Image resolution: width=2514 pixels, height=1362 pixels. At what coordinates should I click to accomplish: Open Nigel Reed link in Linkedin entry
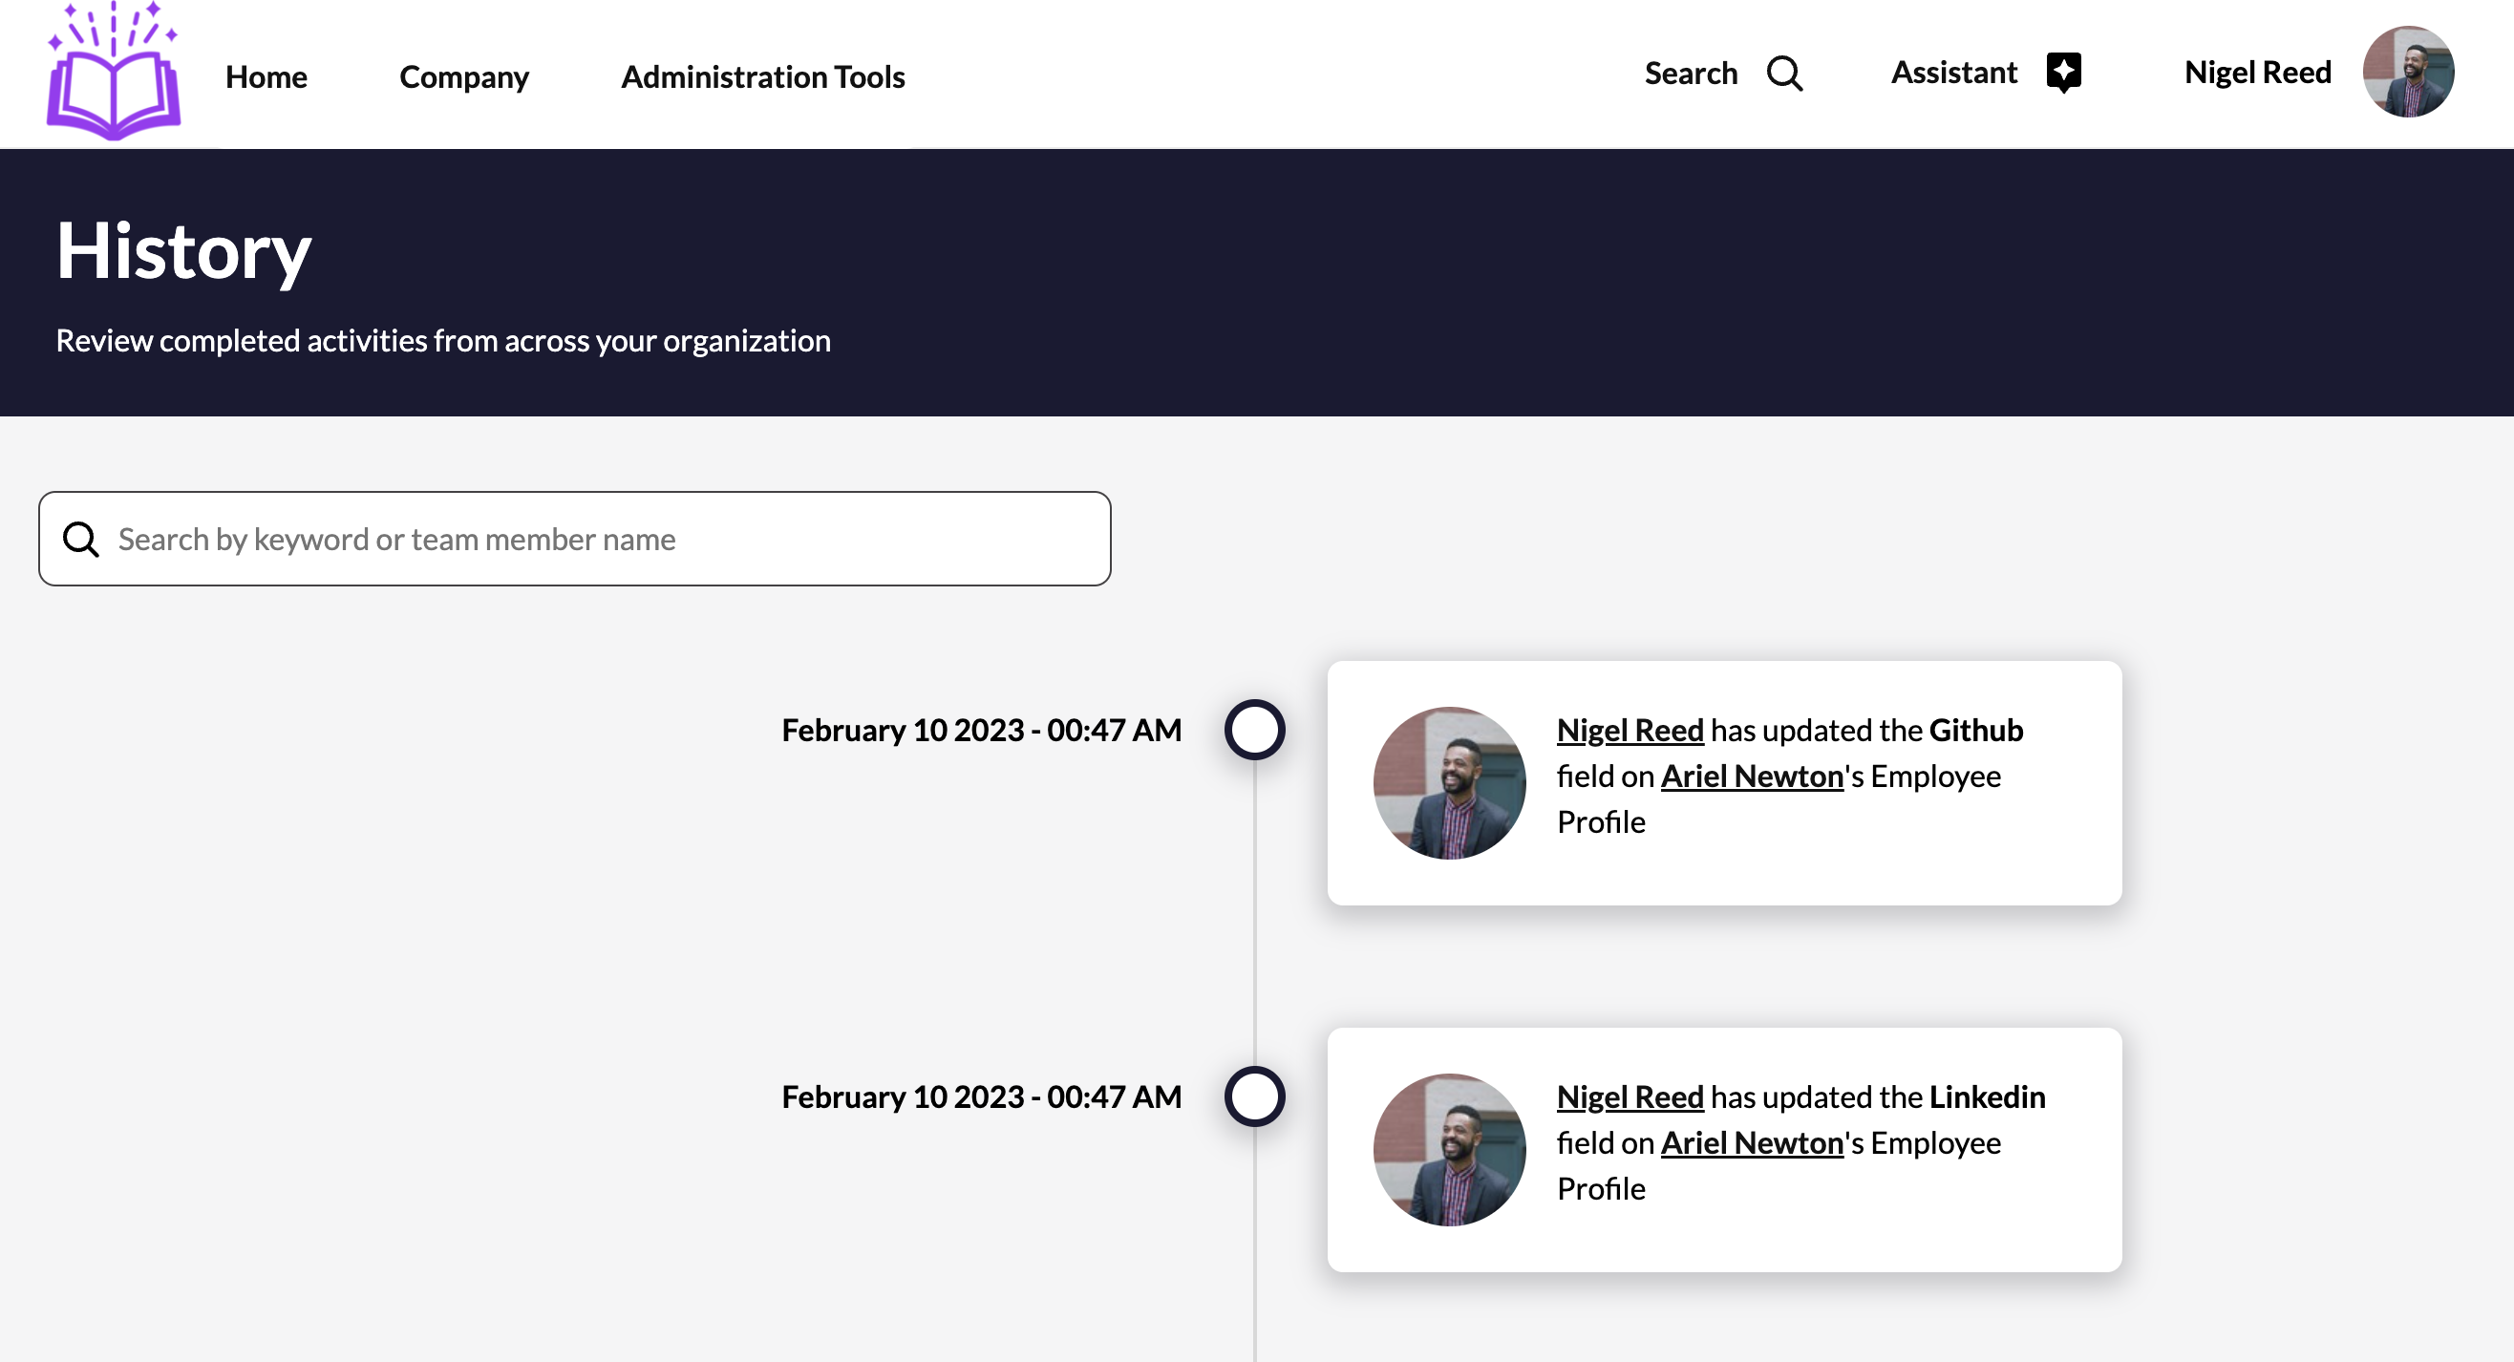coord(1629,1096)
